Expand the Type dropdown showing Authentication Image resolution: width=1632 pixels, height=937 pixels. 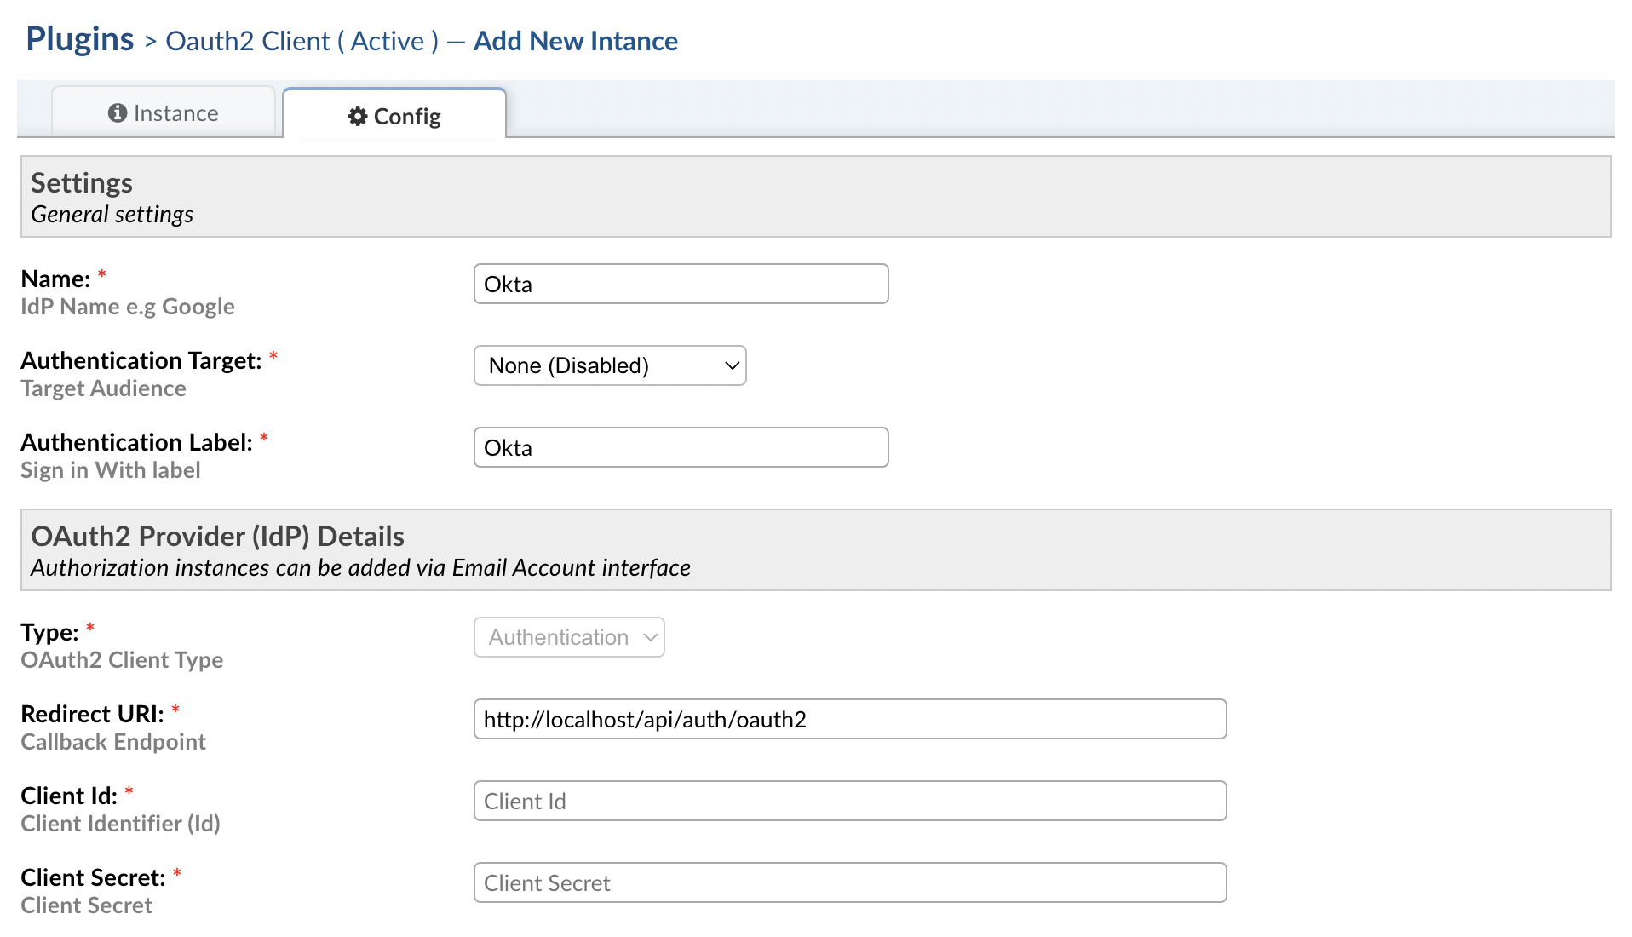tap(568, 637)
